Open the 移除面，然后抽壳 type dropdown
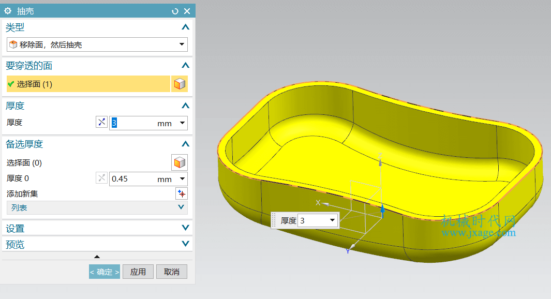 click(x=182, y=44)
